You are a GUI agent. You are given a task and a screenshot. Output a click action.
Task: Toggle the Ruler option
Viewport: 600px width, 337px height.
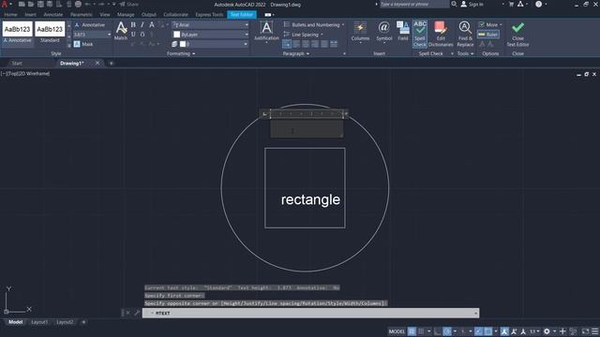[x=488, y=35]
